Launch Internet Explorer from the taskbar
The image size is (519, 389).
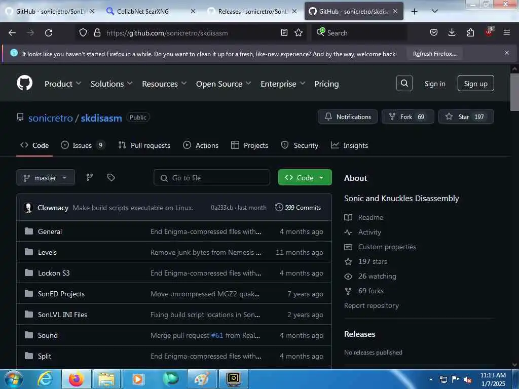click(45, 379)
